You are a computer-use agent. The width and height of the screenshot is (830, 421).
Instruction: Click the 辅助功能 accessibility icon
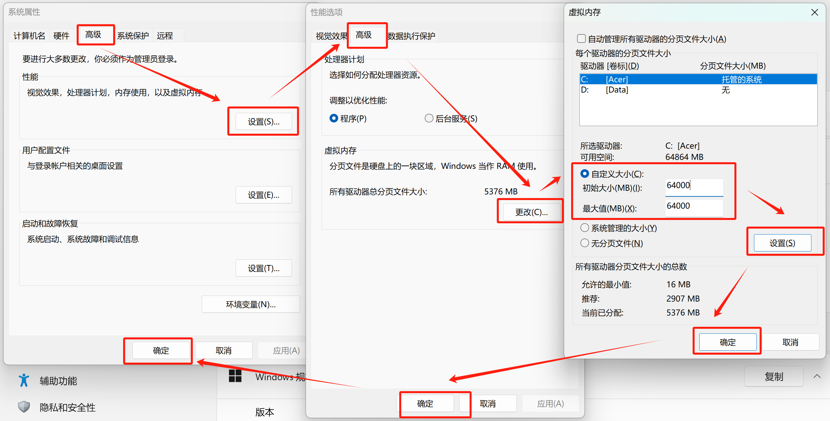24,380
